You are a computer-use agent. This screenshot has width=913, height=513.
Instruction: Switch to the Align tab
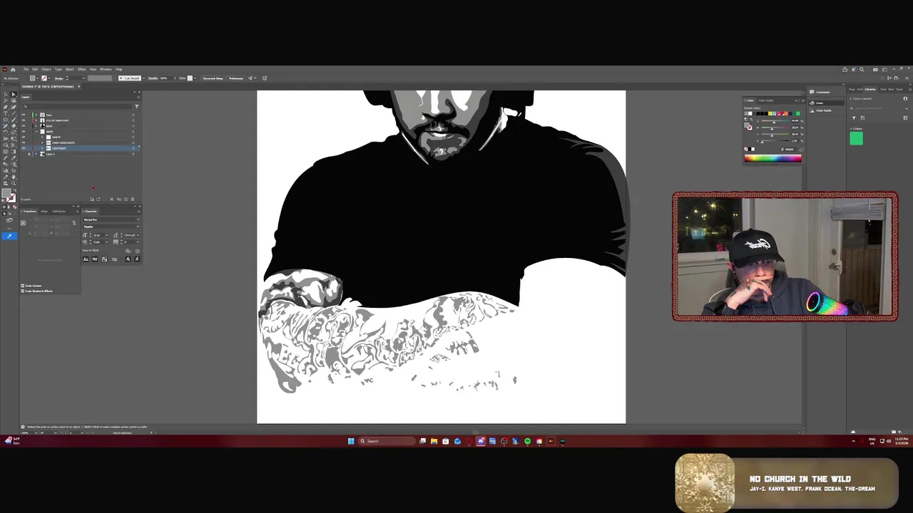click(x=44, y=212)
